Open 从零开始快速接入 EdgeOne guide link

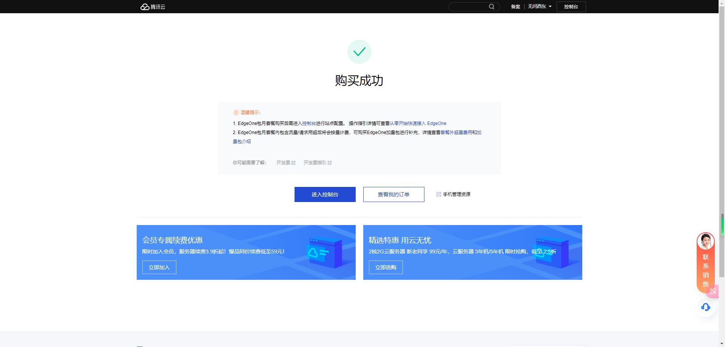coord(418,123)
